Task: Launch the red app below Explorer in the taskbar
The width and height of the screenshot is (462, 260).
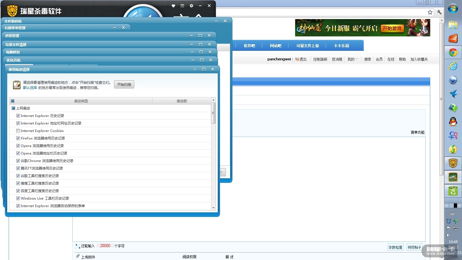Action: click(x=453, y=38)
